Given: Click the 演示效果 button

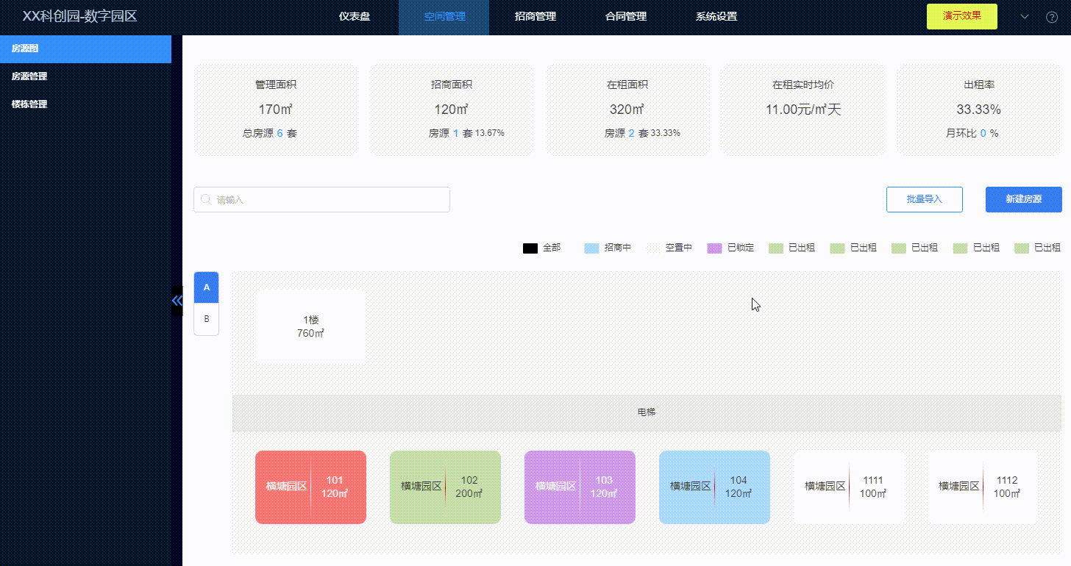Looking at the screenshot, I should coord(962,16).
